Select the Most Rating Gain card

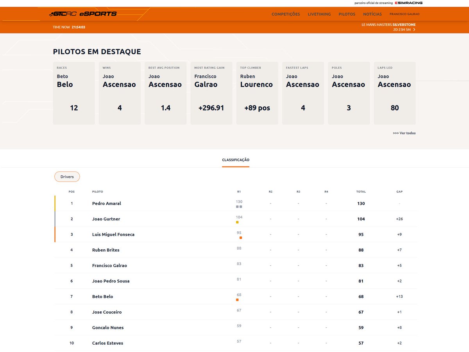pyautogui.click(x=211, y=93)
